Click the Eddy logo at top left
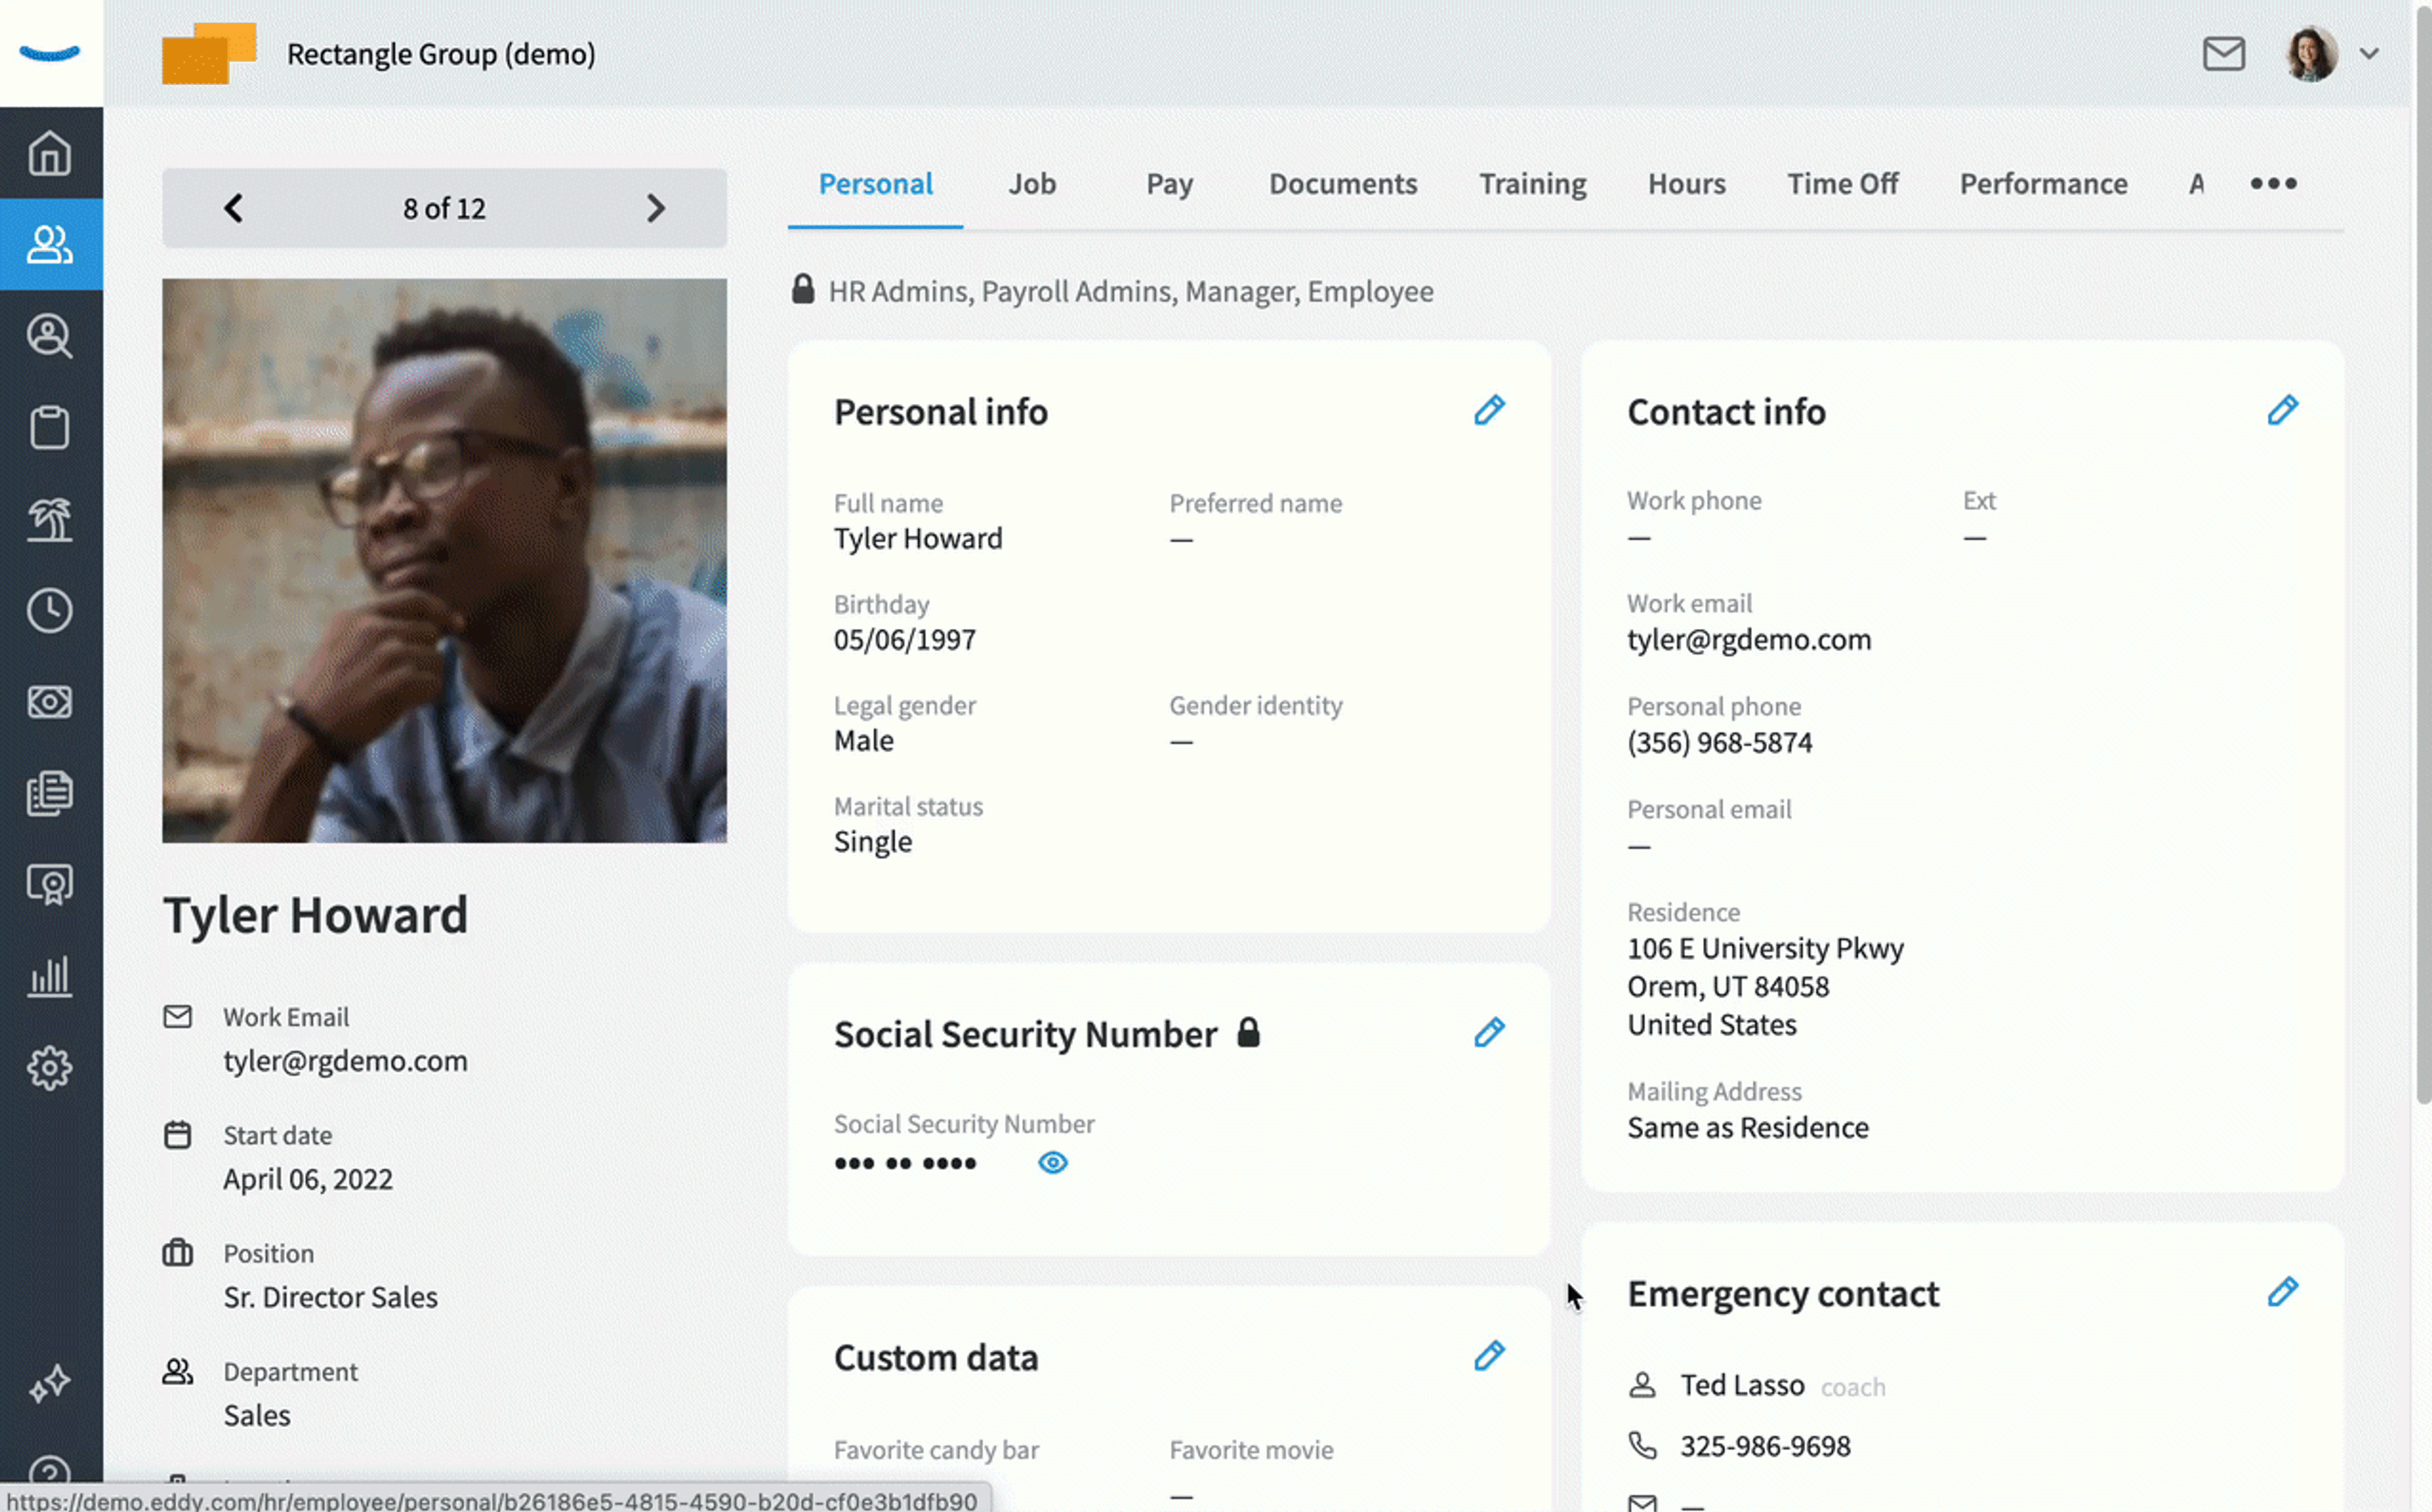Image resolution: width=2432 pixels, height=1512 pixels. click(x=49, y=53)
